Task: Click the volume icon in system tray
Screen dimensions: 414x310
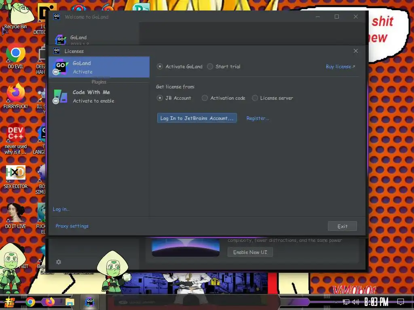Action: pyautogui.click(x=356, y=302)
